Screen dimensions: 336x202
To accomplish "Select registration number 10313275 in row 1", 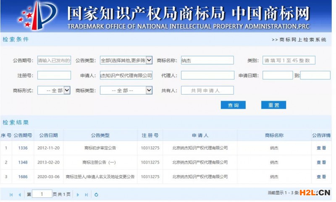I will click(x=150, y=148).
